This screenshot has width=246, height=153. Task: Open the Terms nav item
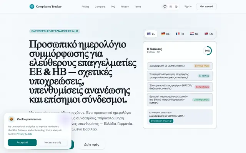click(138, 7)
